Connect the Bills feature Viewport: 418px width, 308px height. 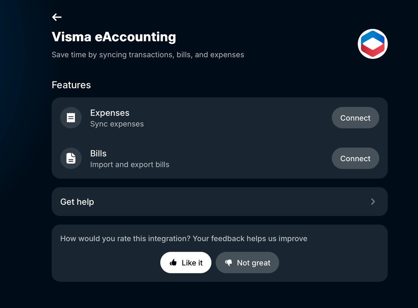pyautogui.click(x=355, y=158)
